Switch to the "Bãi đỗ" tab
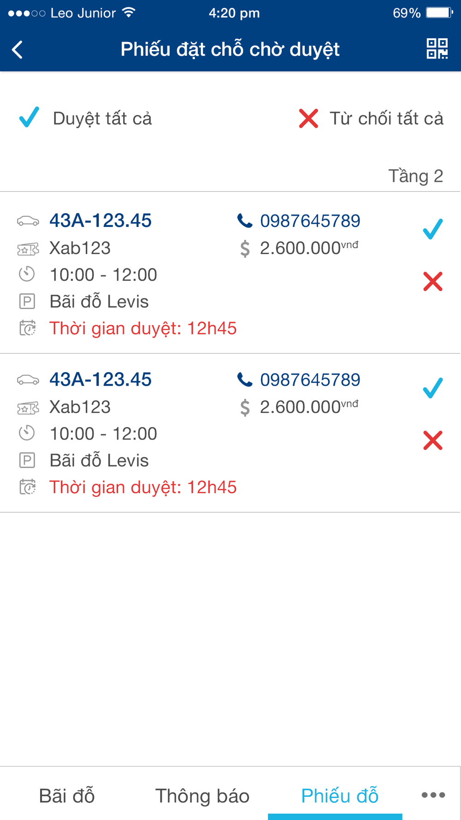Screen dimensions: 461x820 [67, 796]
